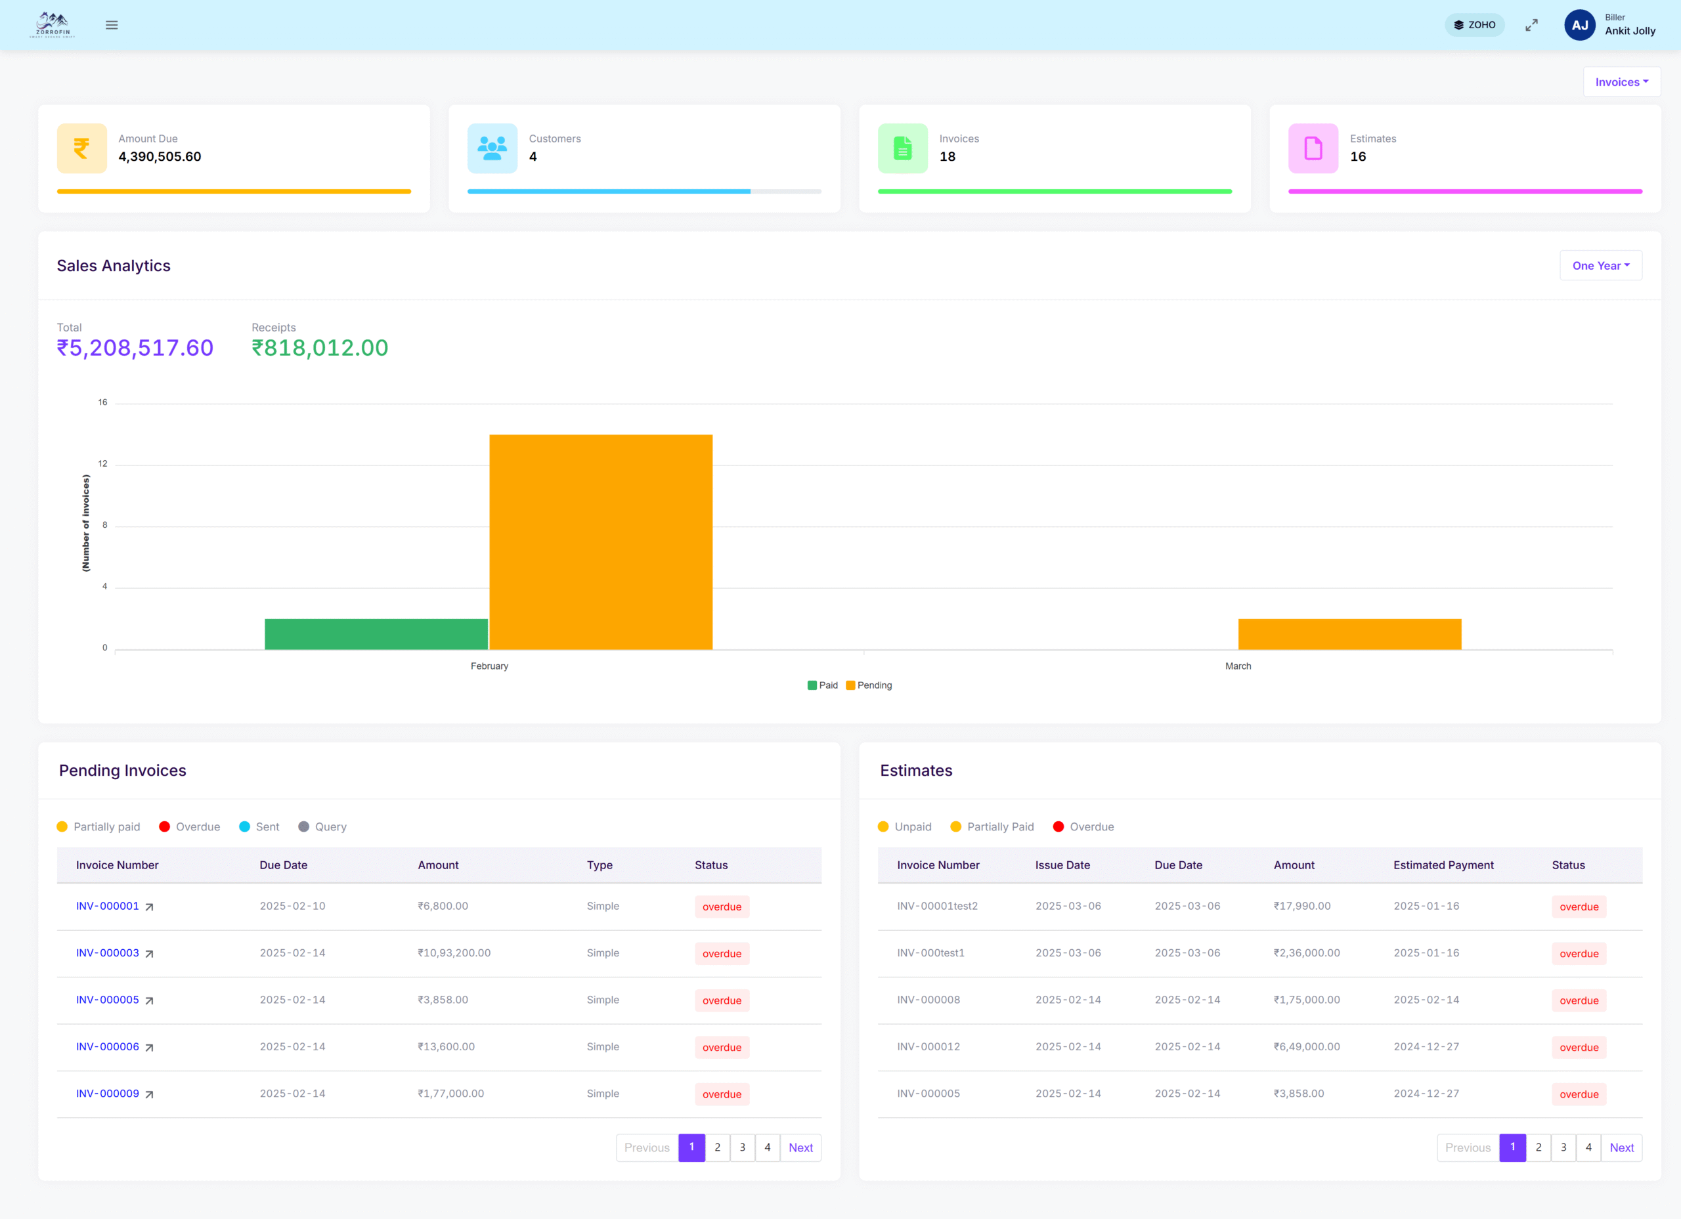Click the February Pending orange bar

[600, 542]
